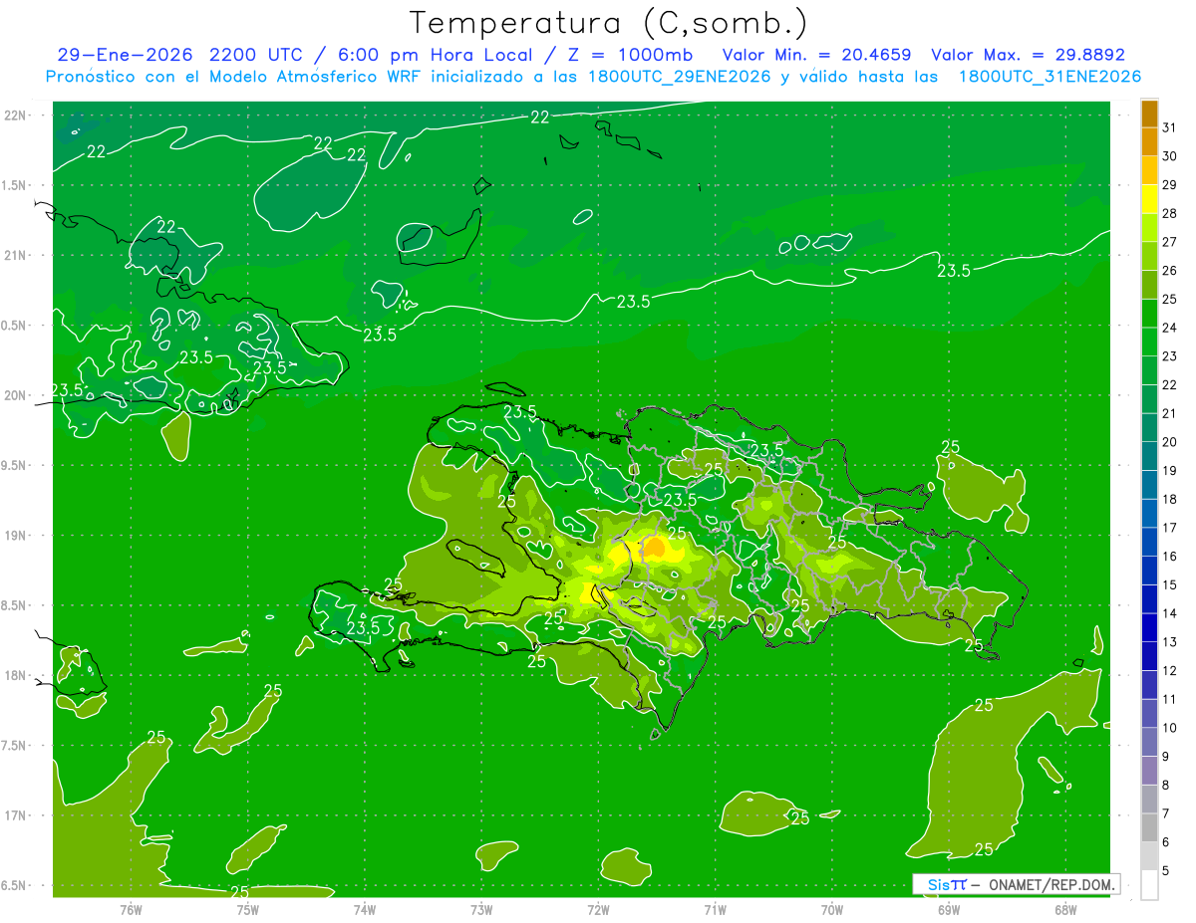Screen dimensions: 1196x923
Task: Click the '73W' longitude axis label
Action: pyautogui.click(x=481, y=909)
